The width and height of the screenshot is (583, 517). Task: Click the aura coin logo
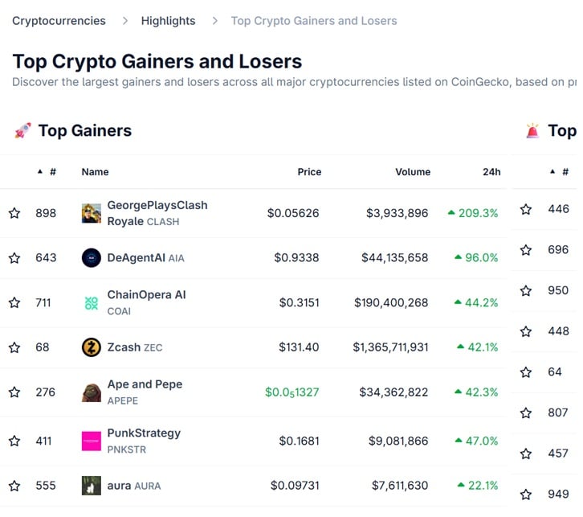[92, 486]
